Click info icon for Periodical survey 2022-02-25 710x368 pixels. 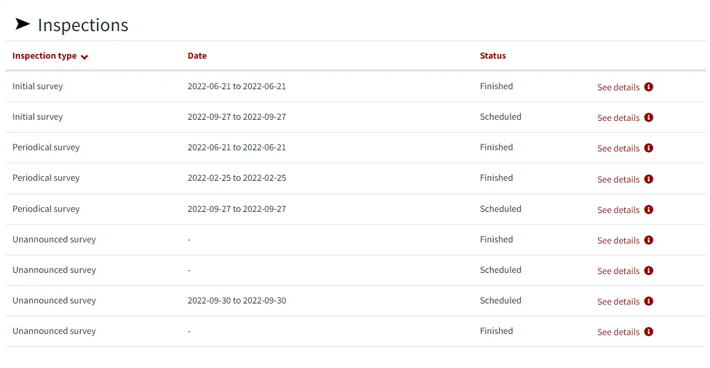[649, 179]
